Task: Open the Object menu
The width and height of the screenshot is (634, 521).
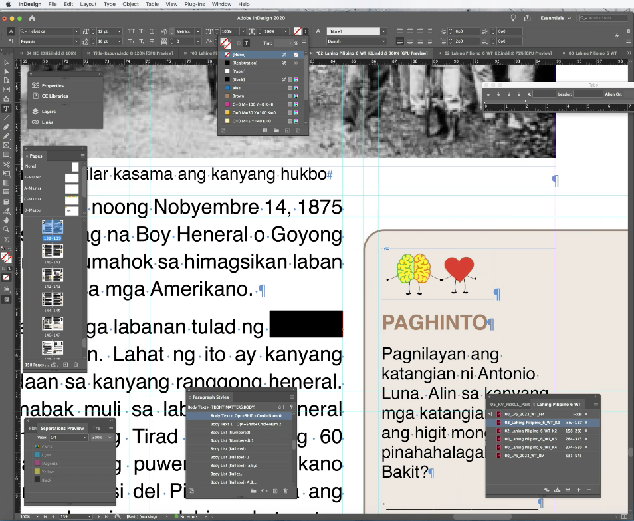Action: tap(131, 4)
